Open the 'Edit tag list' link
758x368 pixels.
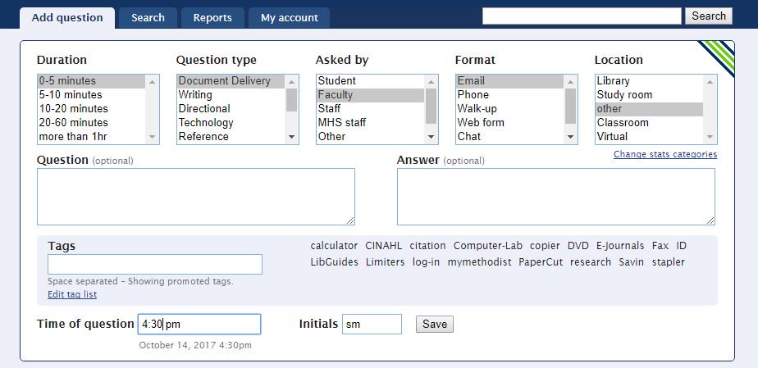coord(72,294)
